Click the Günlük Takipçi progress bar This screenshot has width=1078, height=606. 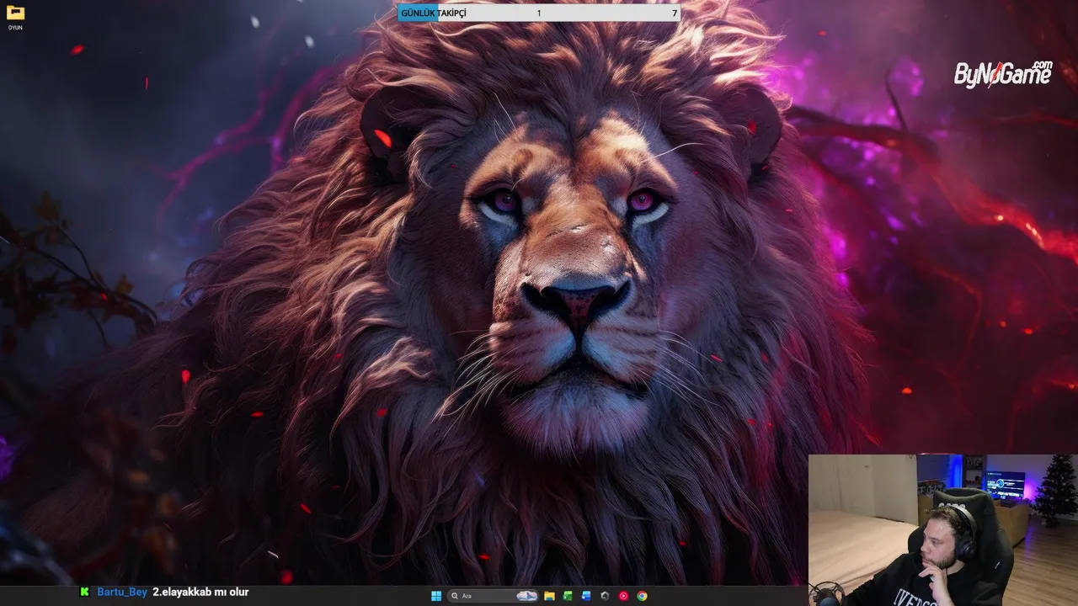pos(539,13)
